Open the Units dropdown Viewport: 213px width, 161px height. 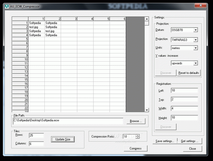(x=195, y=48)
